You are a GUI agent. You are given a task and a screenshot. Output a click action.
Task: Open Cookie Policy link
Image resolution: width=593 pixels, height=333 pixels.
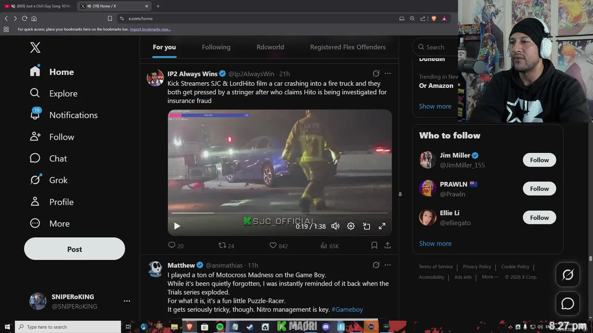point(515,267)
